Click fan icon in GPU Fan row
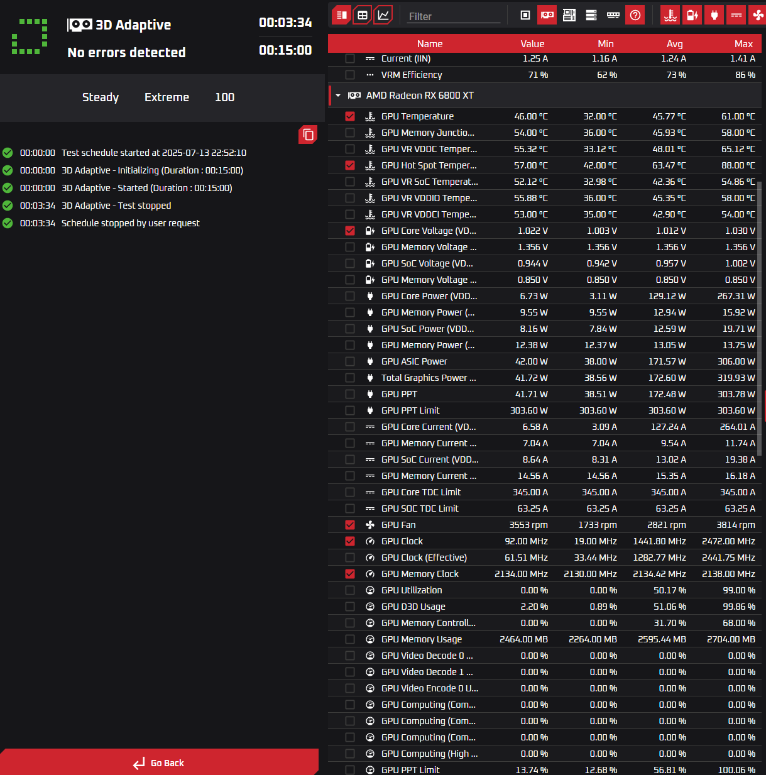Viewport: 766px width, 775px height. click(370, 525)
